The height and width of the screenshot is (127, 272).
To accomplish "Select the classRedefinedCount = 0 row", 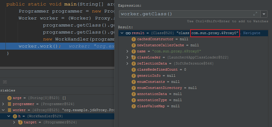I will pyautogui.click(x=193, y=70).
